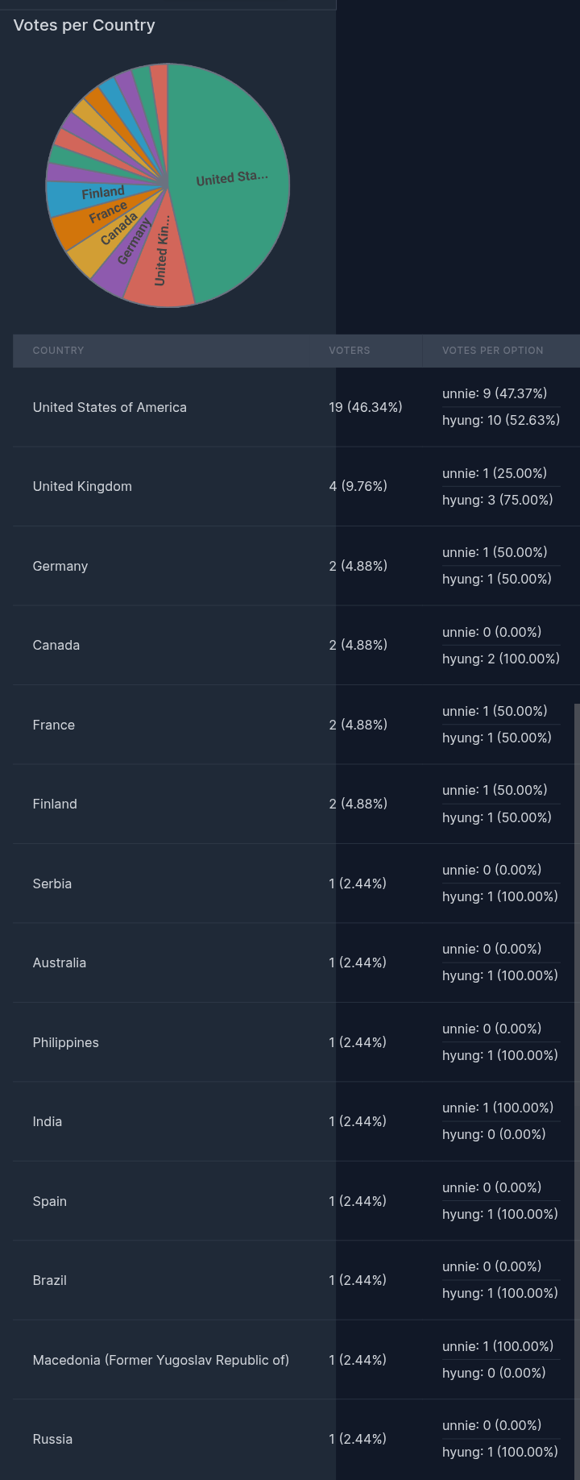580x1480 pixels.
Task: Click the VOTES PER OPTION column header
Action: pyautogui.click(x=493, y=351)
